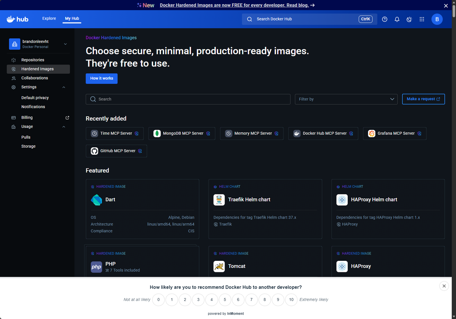Click the How it works button
Viewport: 456px width, 319px height.
click(102, 79)
